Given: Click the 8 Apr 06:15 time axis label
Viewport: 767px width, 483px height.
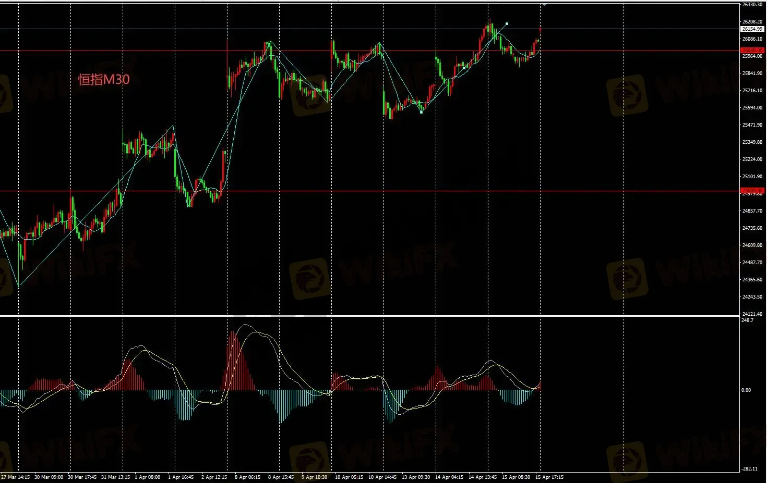Looking at the screenshot, I should click(x=247, y=477).
